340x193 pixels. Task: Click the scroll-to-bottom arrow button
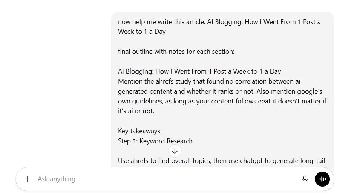175,151
